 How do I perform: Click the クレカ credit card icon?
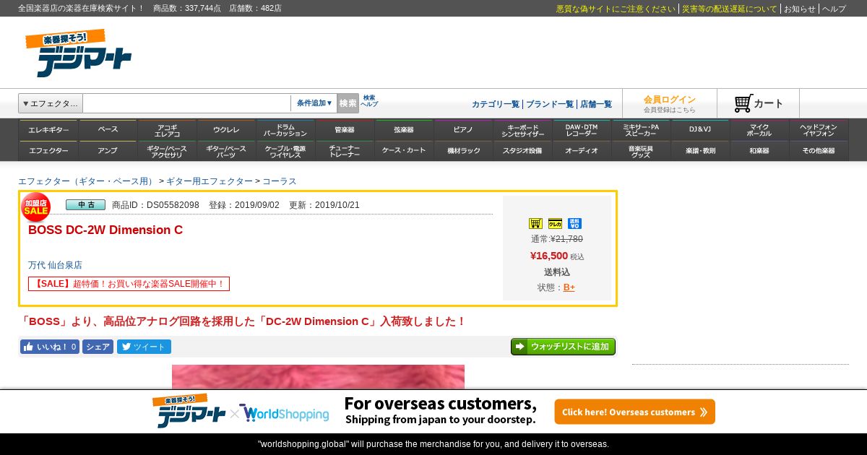[555, 224]
